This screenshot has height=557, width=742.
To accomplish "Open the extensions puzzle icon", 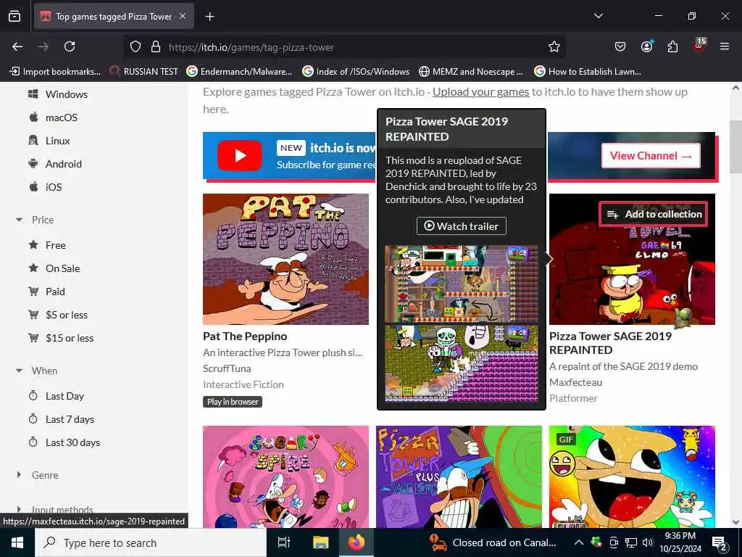I will [x=672, y=46].
